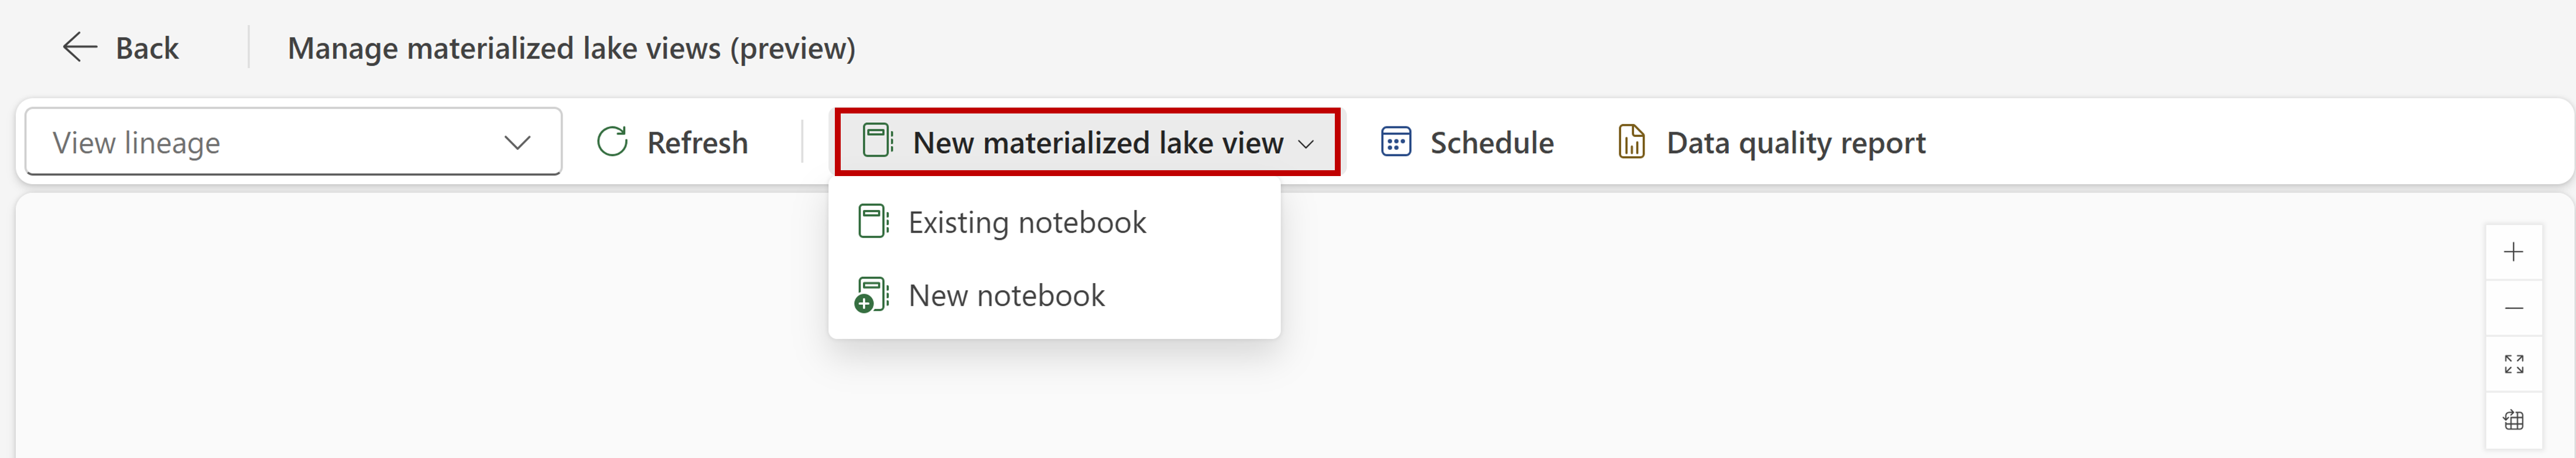
Task: Click the fit-to-screen expand arrows icon
Action: [x=2513, y=364]
